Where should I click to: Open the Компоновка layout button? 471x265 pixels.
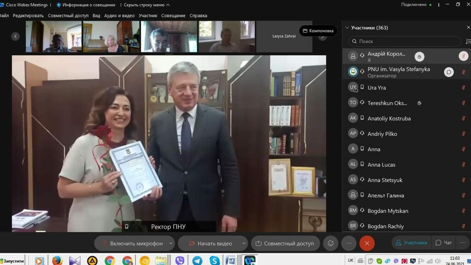[x=318, y=31]
